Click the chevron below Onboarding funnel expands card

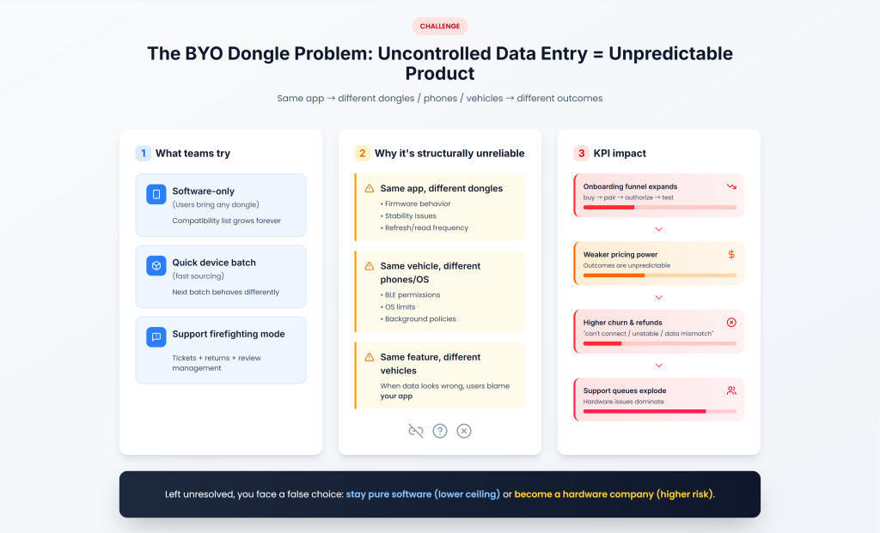pos(659,229)
